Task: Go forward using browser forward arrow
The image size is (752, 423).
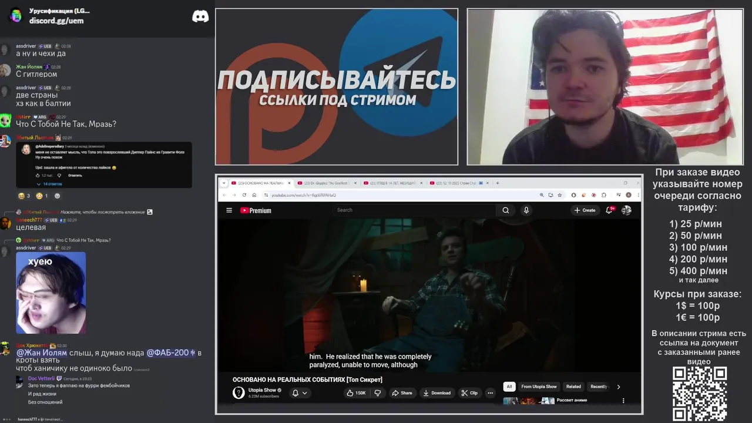Action: click(x=234, y=195)
